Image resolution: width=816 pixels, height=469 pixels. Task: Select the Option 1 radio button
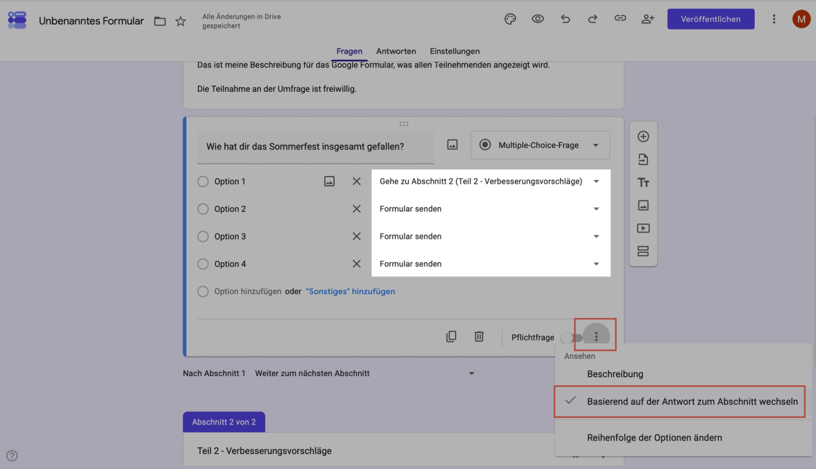[x=203, y=181]
